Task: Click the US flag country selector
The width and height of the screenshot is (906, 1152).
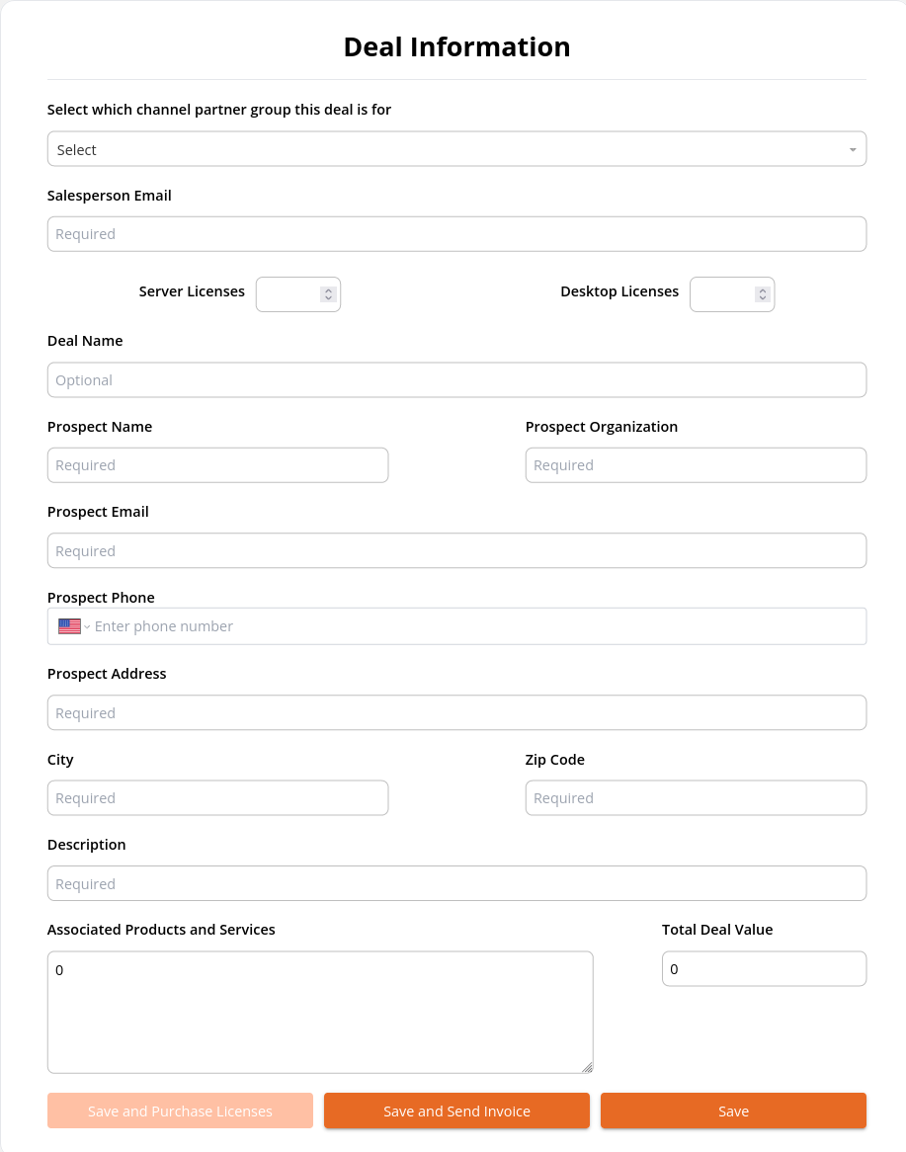Action: click(x=69, y=626)
